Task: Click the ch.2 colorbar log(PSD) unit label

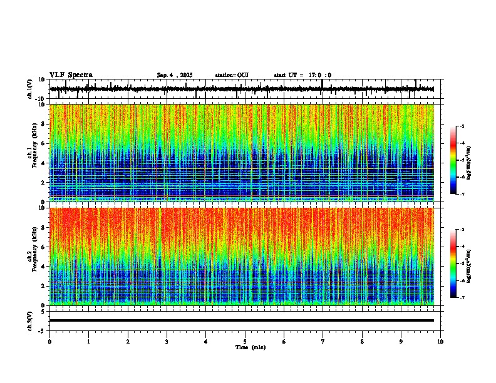Action: pos(469,266)
